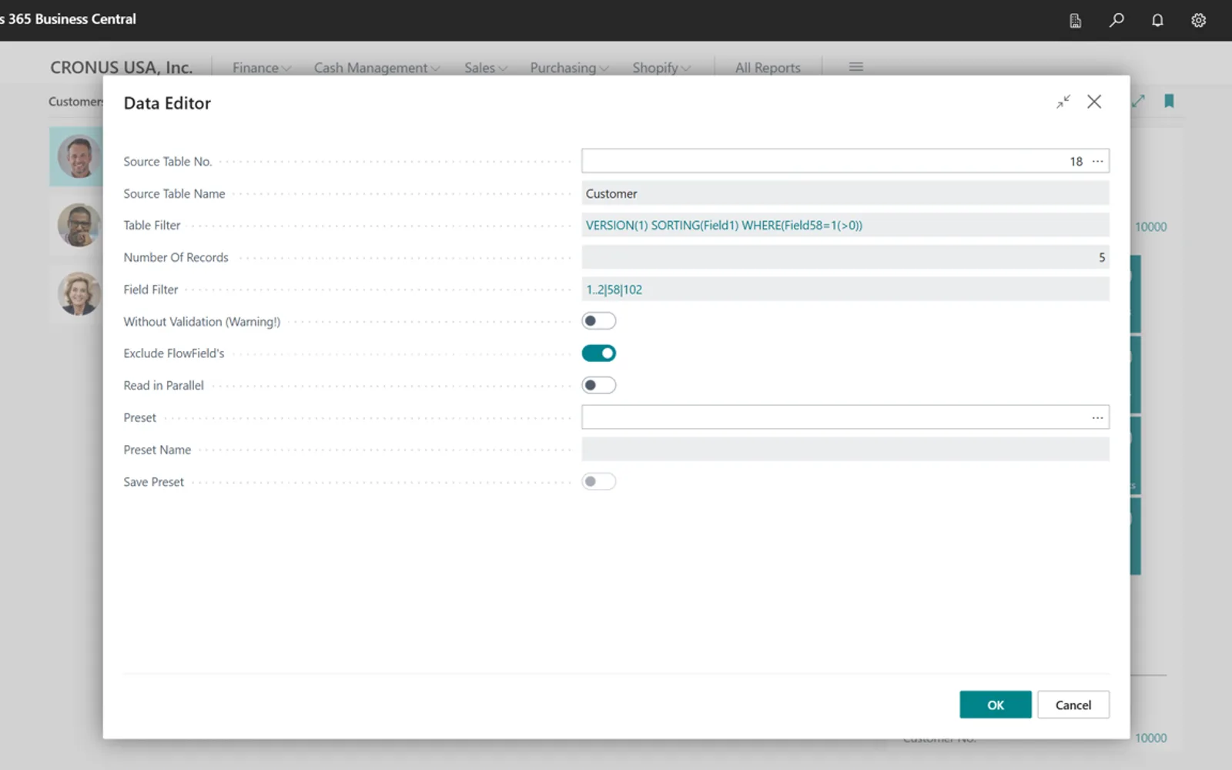Disable the Exclude FlowField's toggle
Screen dimensions: 1232x770
[x=598, y=353]
